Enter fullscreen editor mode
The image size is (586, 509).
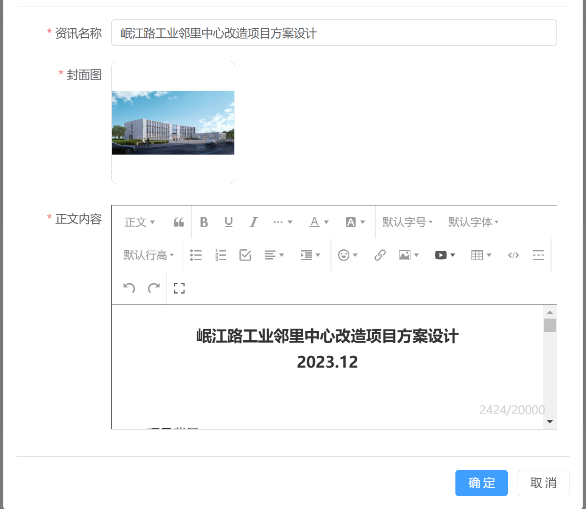[179, 288]
